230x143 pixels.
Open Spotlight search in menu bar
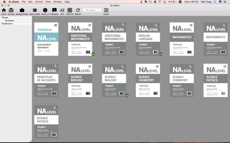215,2
